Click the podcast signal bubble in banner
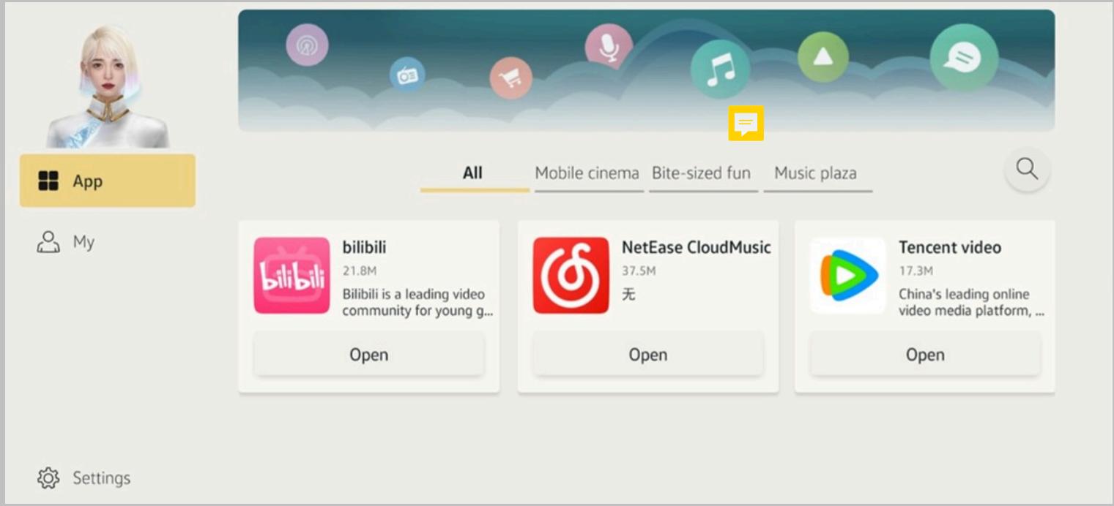 (x=307, y=45)
